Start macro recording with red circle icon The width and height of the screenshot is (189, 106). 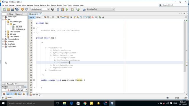[x=92, y=17]
